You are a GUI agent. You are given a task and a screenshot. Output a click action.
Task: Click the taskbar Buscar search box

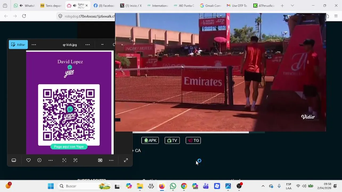(x=85, y=186)
